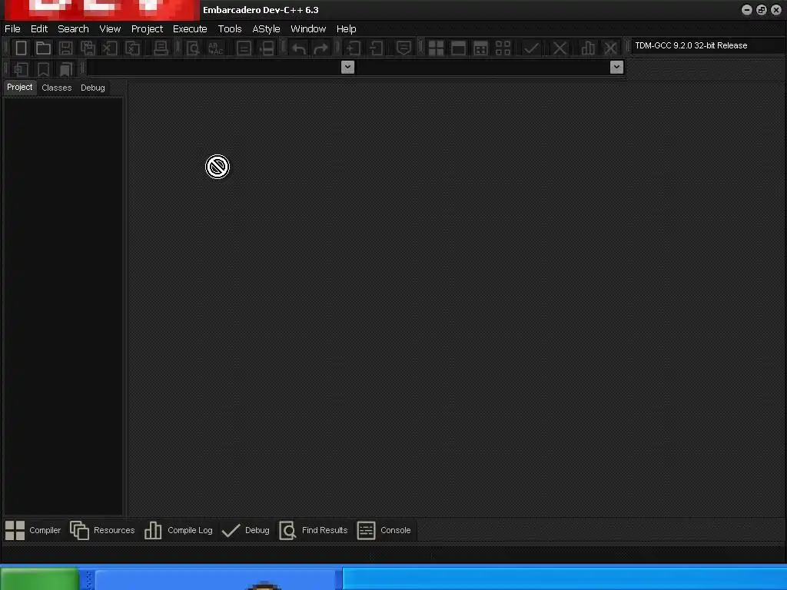Click the Rebuild All toolbar icon
Screen dimensions: 787x590
pyautogui.click(x=503, y=48)
